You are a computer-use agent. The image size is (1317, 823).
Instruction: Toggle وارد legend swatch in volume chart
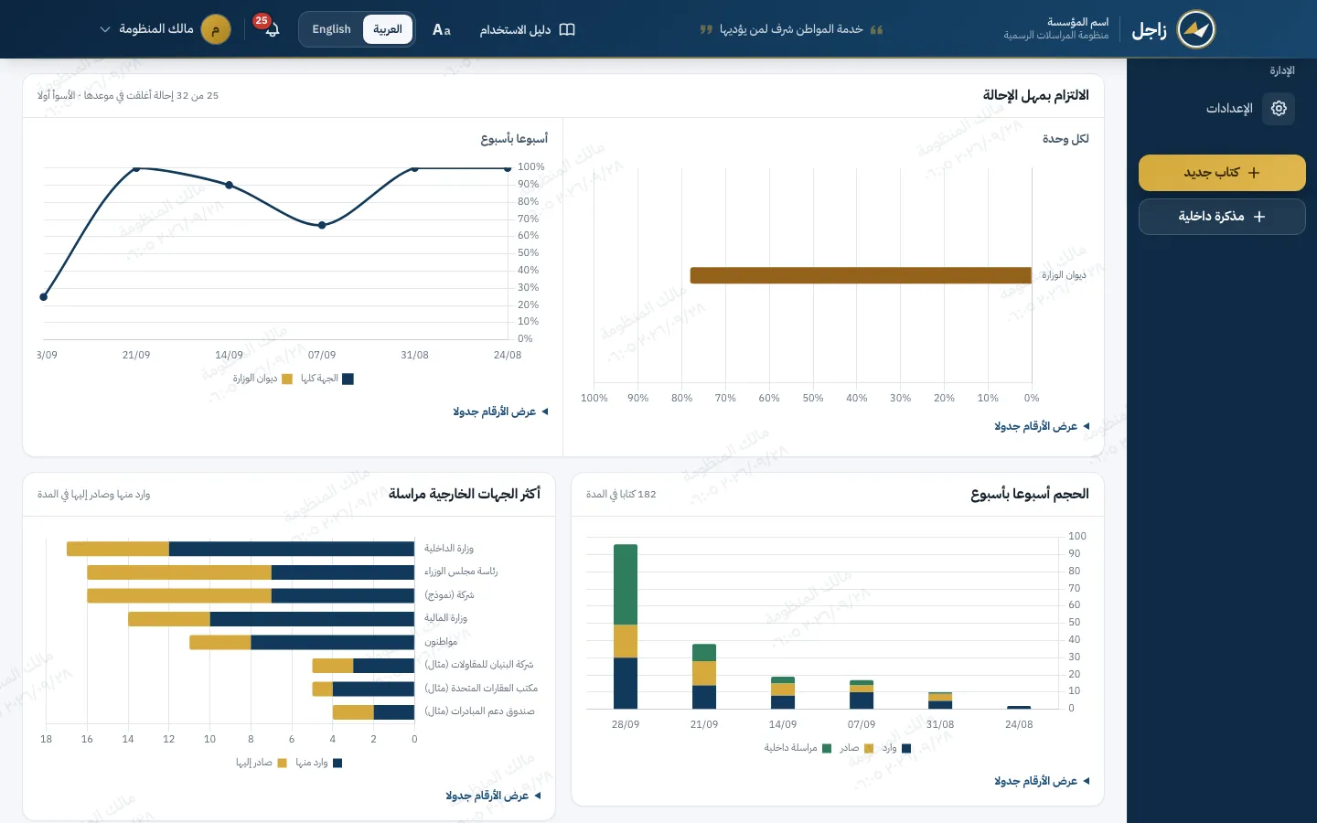click(906, 748)
